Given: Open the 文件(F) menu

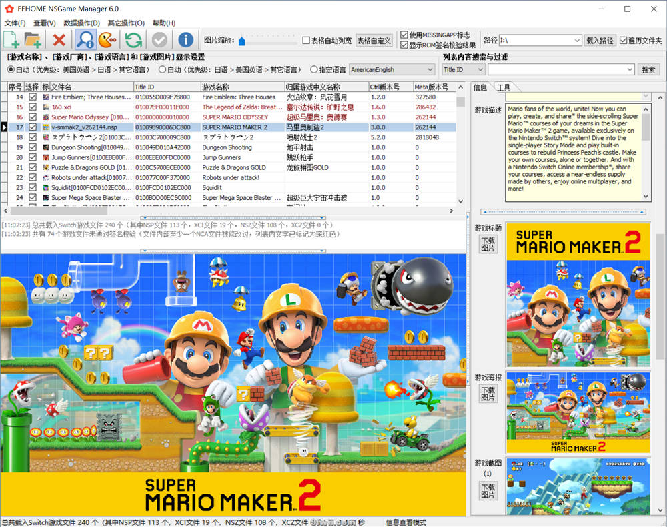Looking at the screenshot, I should pyautogui.click(x=15, y=23).
